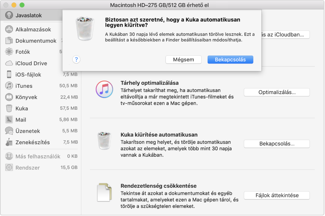Click the Dokumentumok documents icon

[x=9, y=40]
